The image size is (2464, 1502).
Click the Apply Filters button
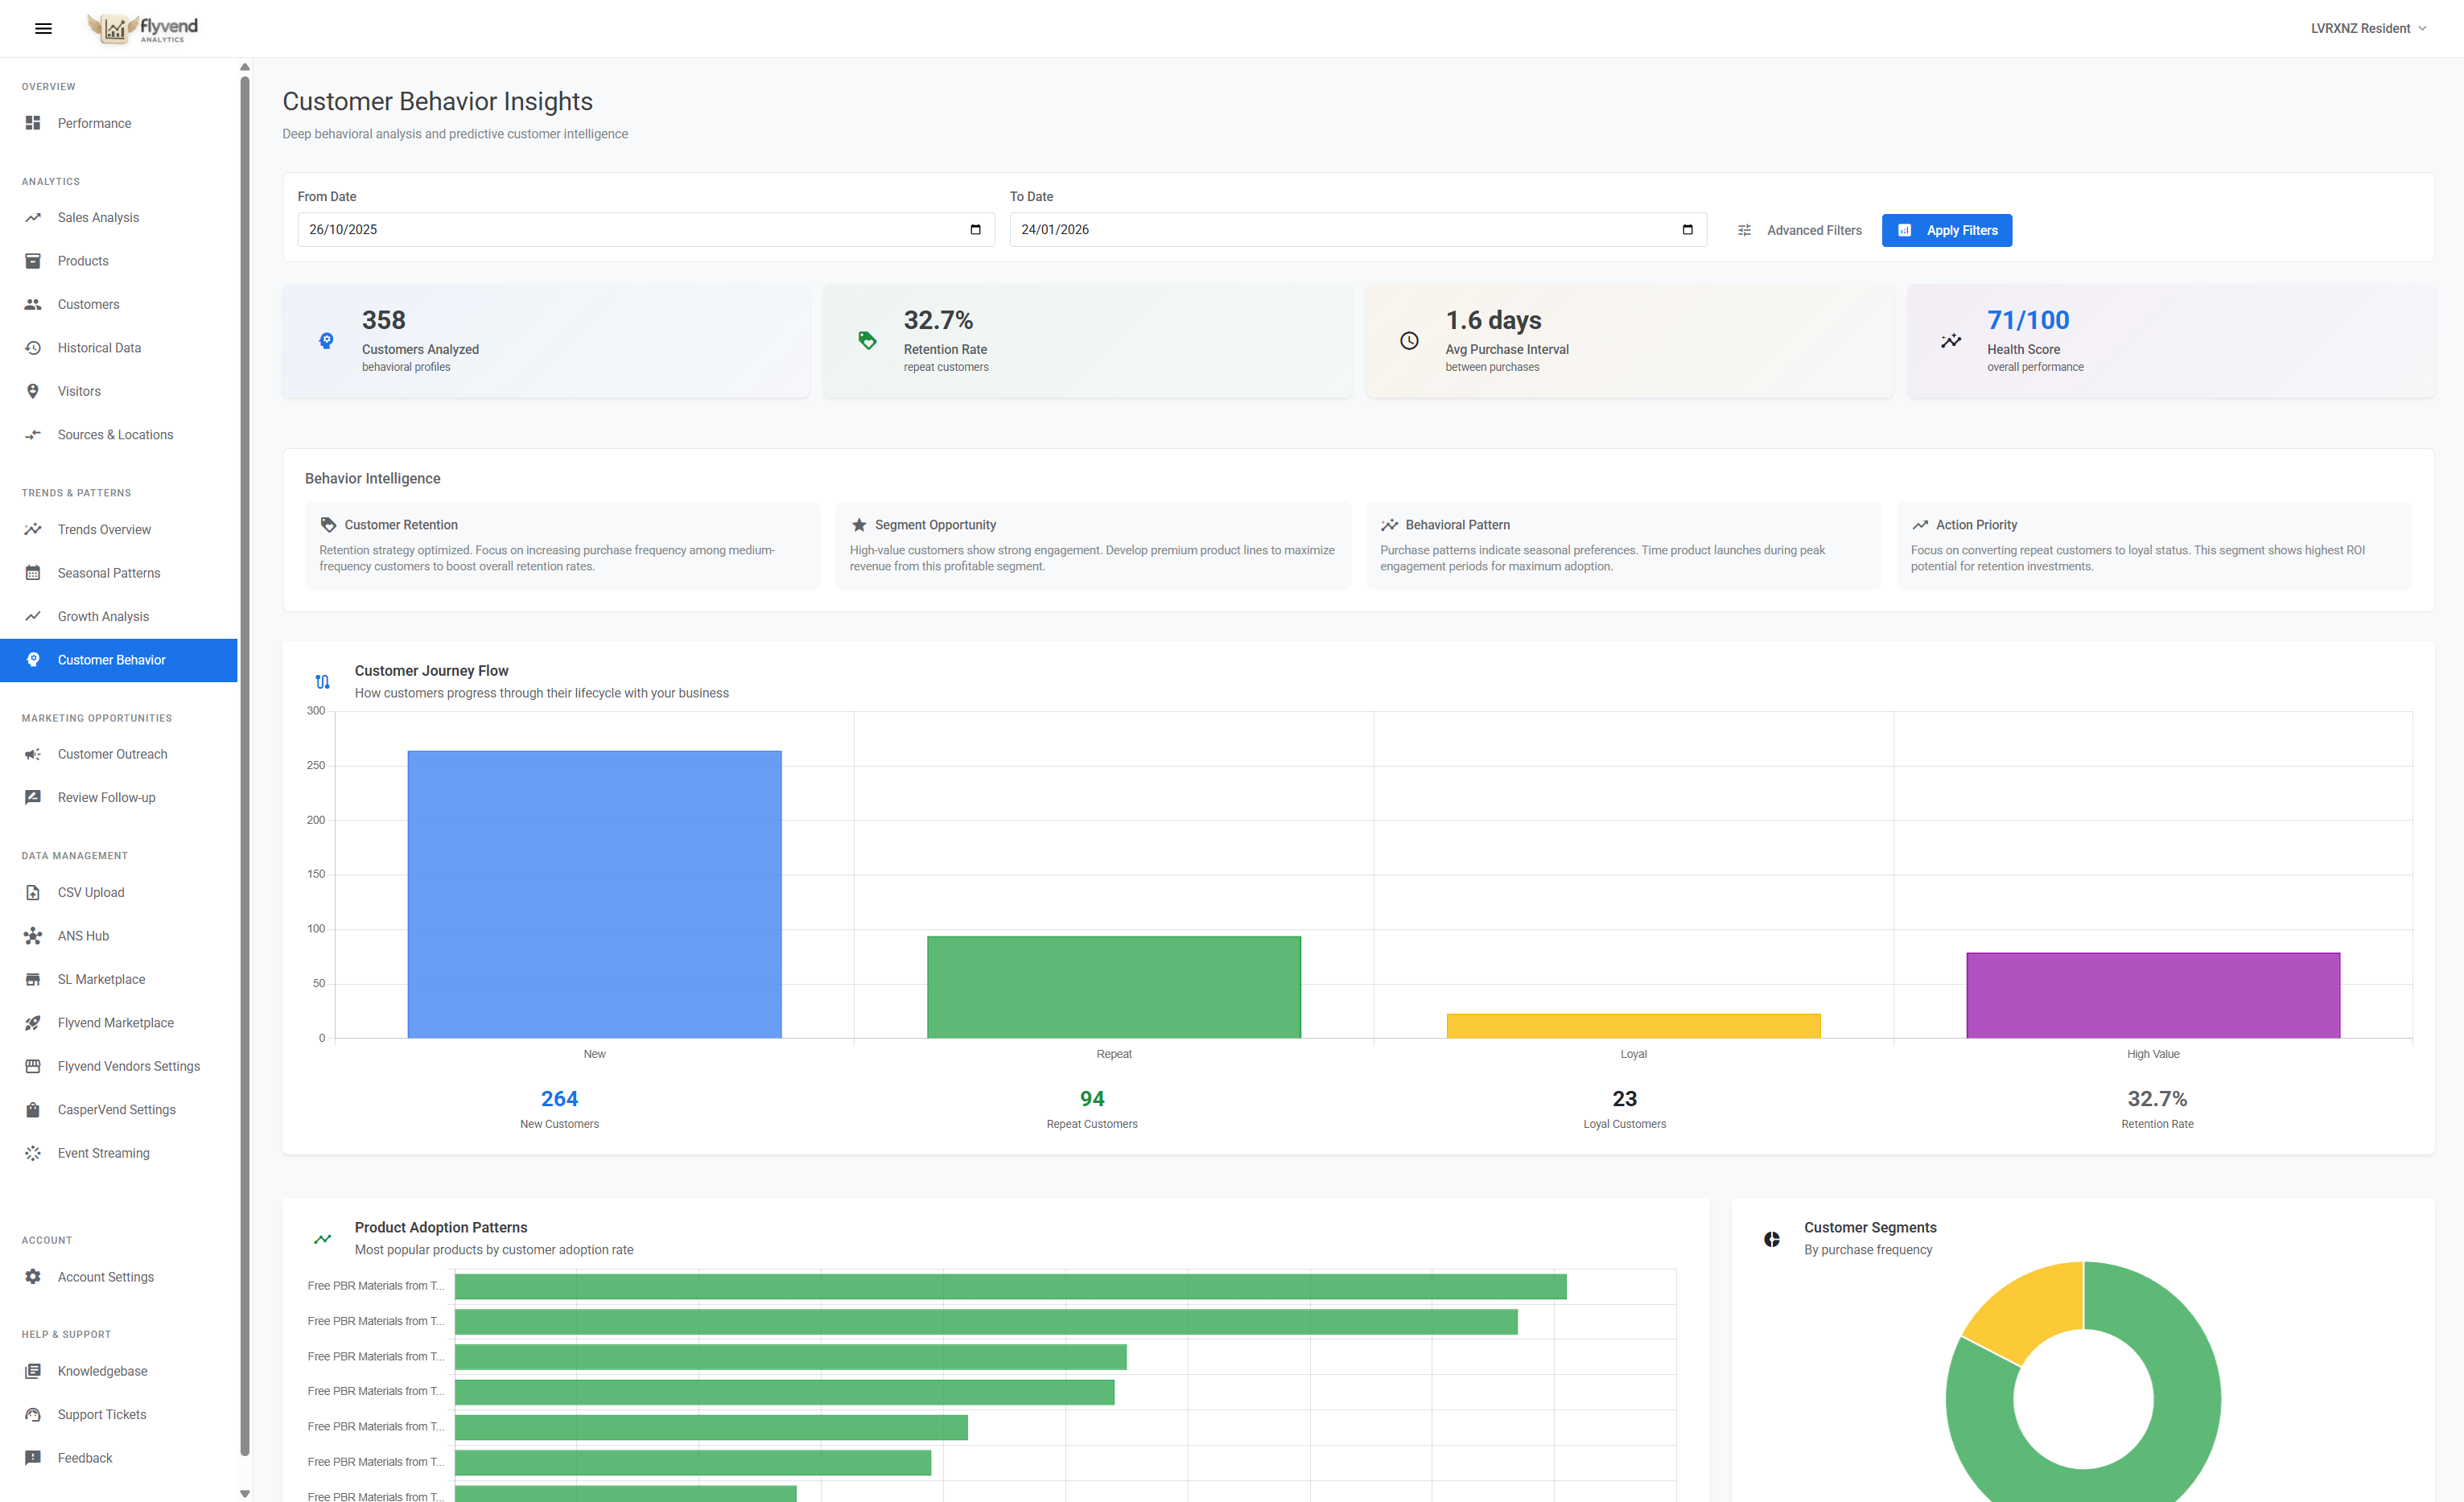(1946, 230)
